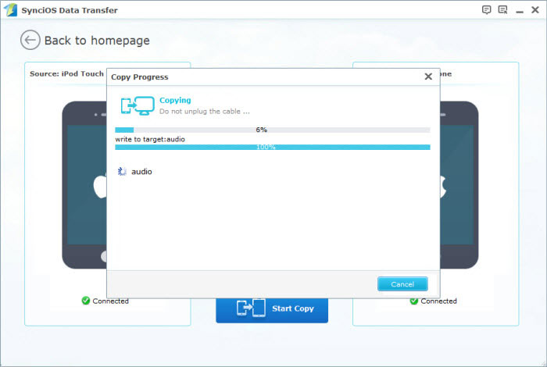Viewport: 547px width, 367px height.
Task: Click the phone-to-computer copying icon
Action: click(x=138, y=105)
